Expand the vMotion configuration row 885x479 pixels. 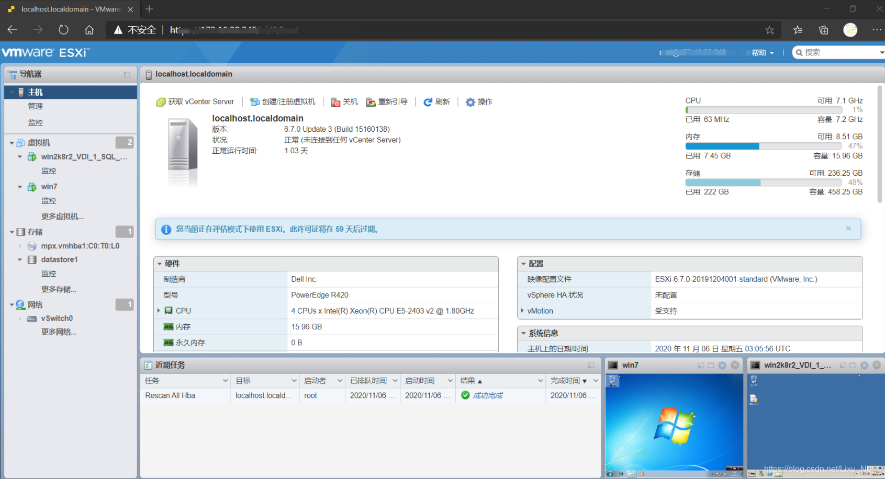click(522, 311)
